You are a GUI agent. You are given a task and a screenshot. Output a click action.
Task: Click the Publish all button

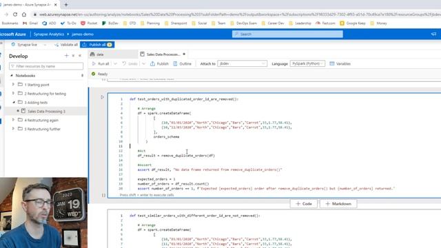(97, 45)
